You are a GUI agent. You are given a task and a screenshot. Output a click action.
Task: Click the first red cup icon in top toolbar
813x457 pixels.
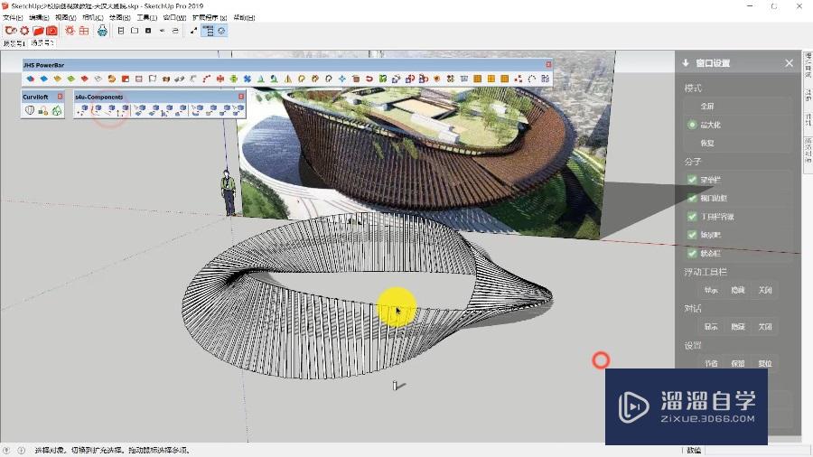(x=11, y=31)
